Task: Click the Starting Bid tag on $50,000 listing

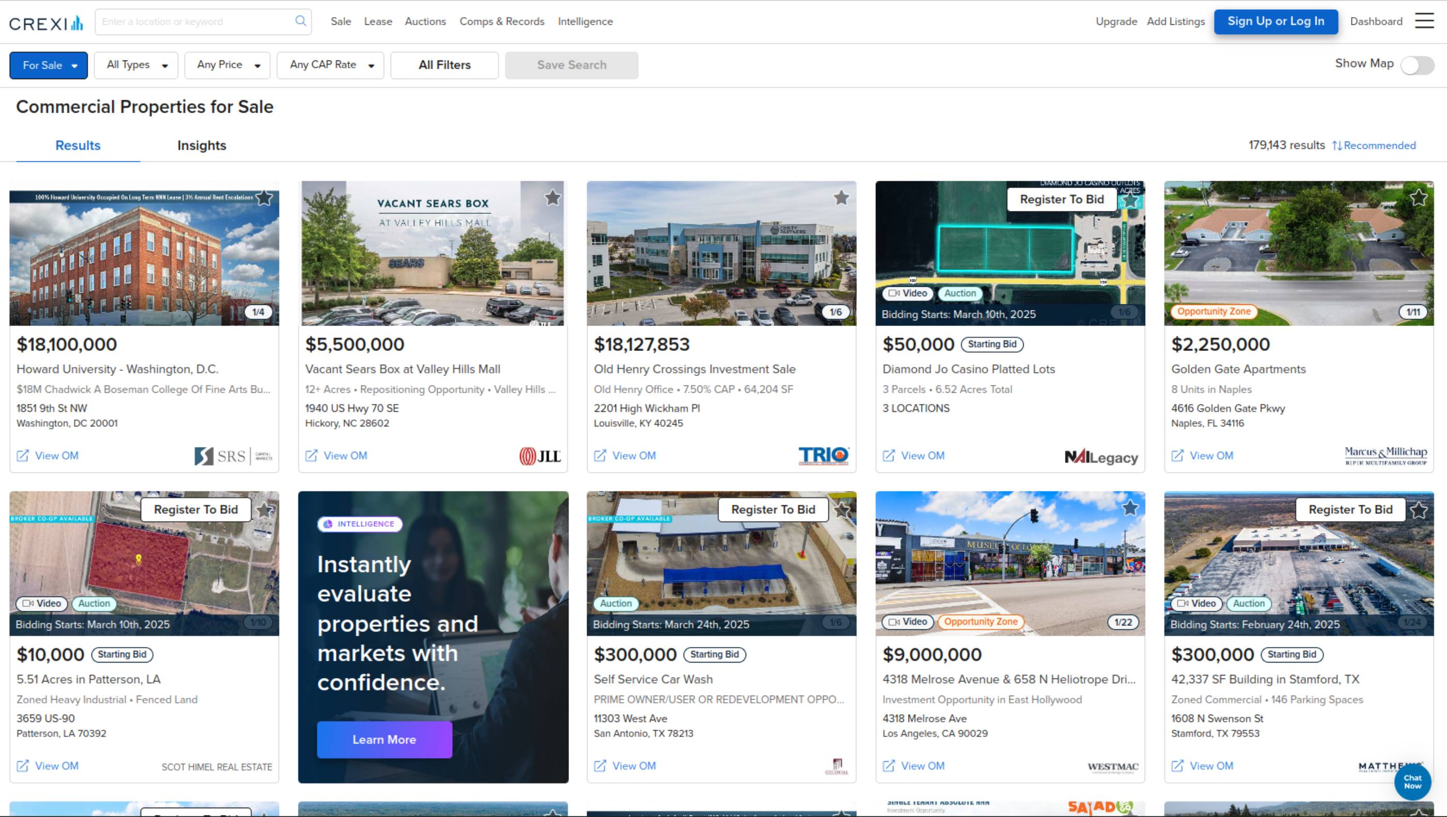Action: [992, 344]
